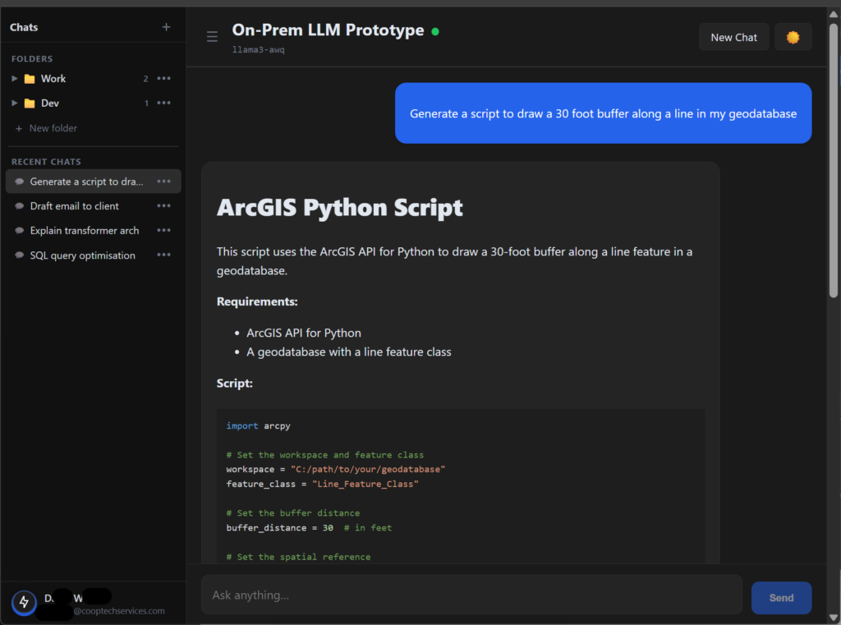Open options for the active Generate script chat
Image resolution: width=841 pixels, height=625 pixels.
[x=164, y=182]
